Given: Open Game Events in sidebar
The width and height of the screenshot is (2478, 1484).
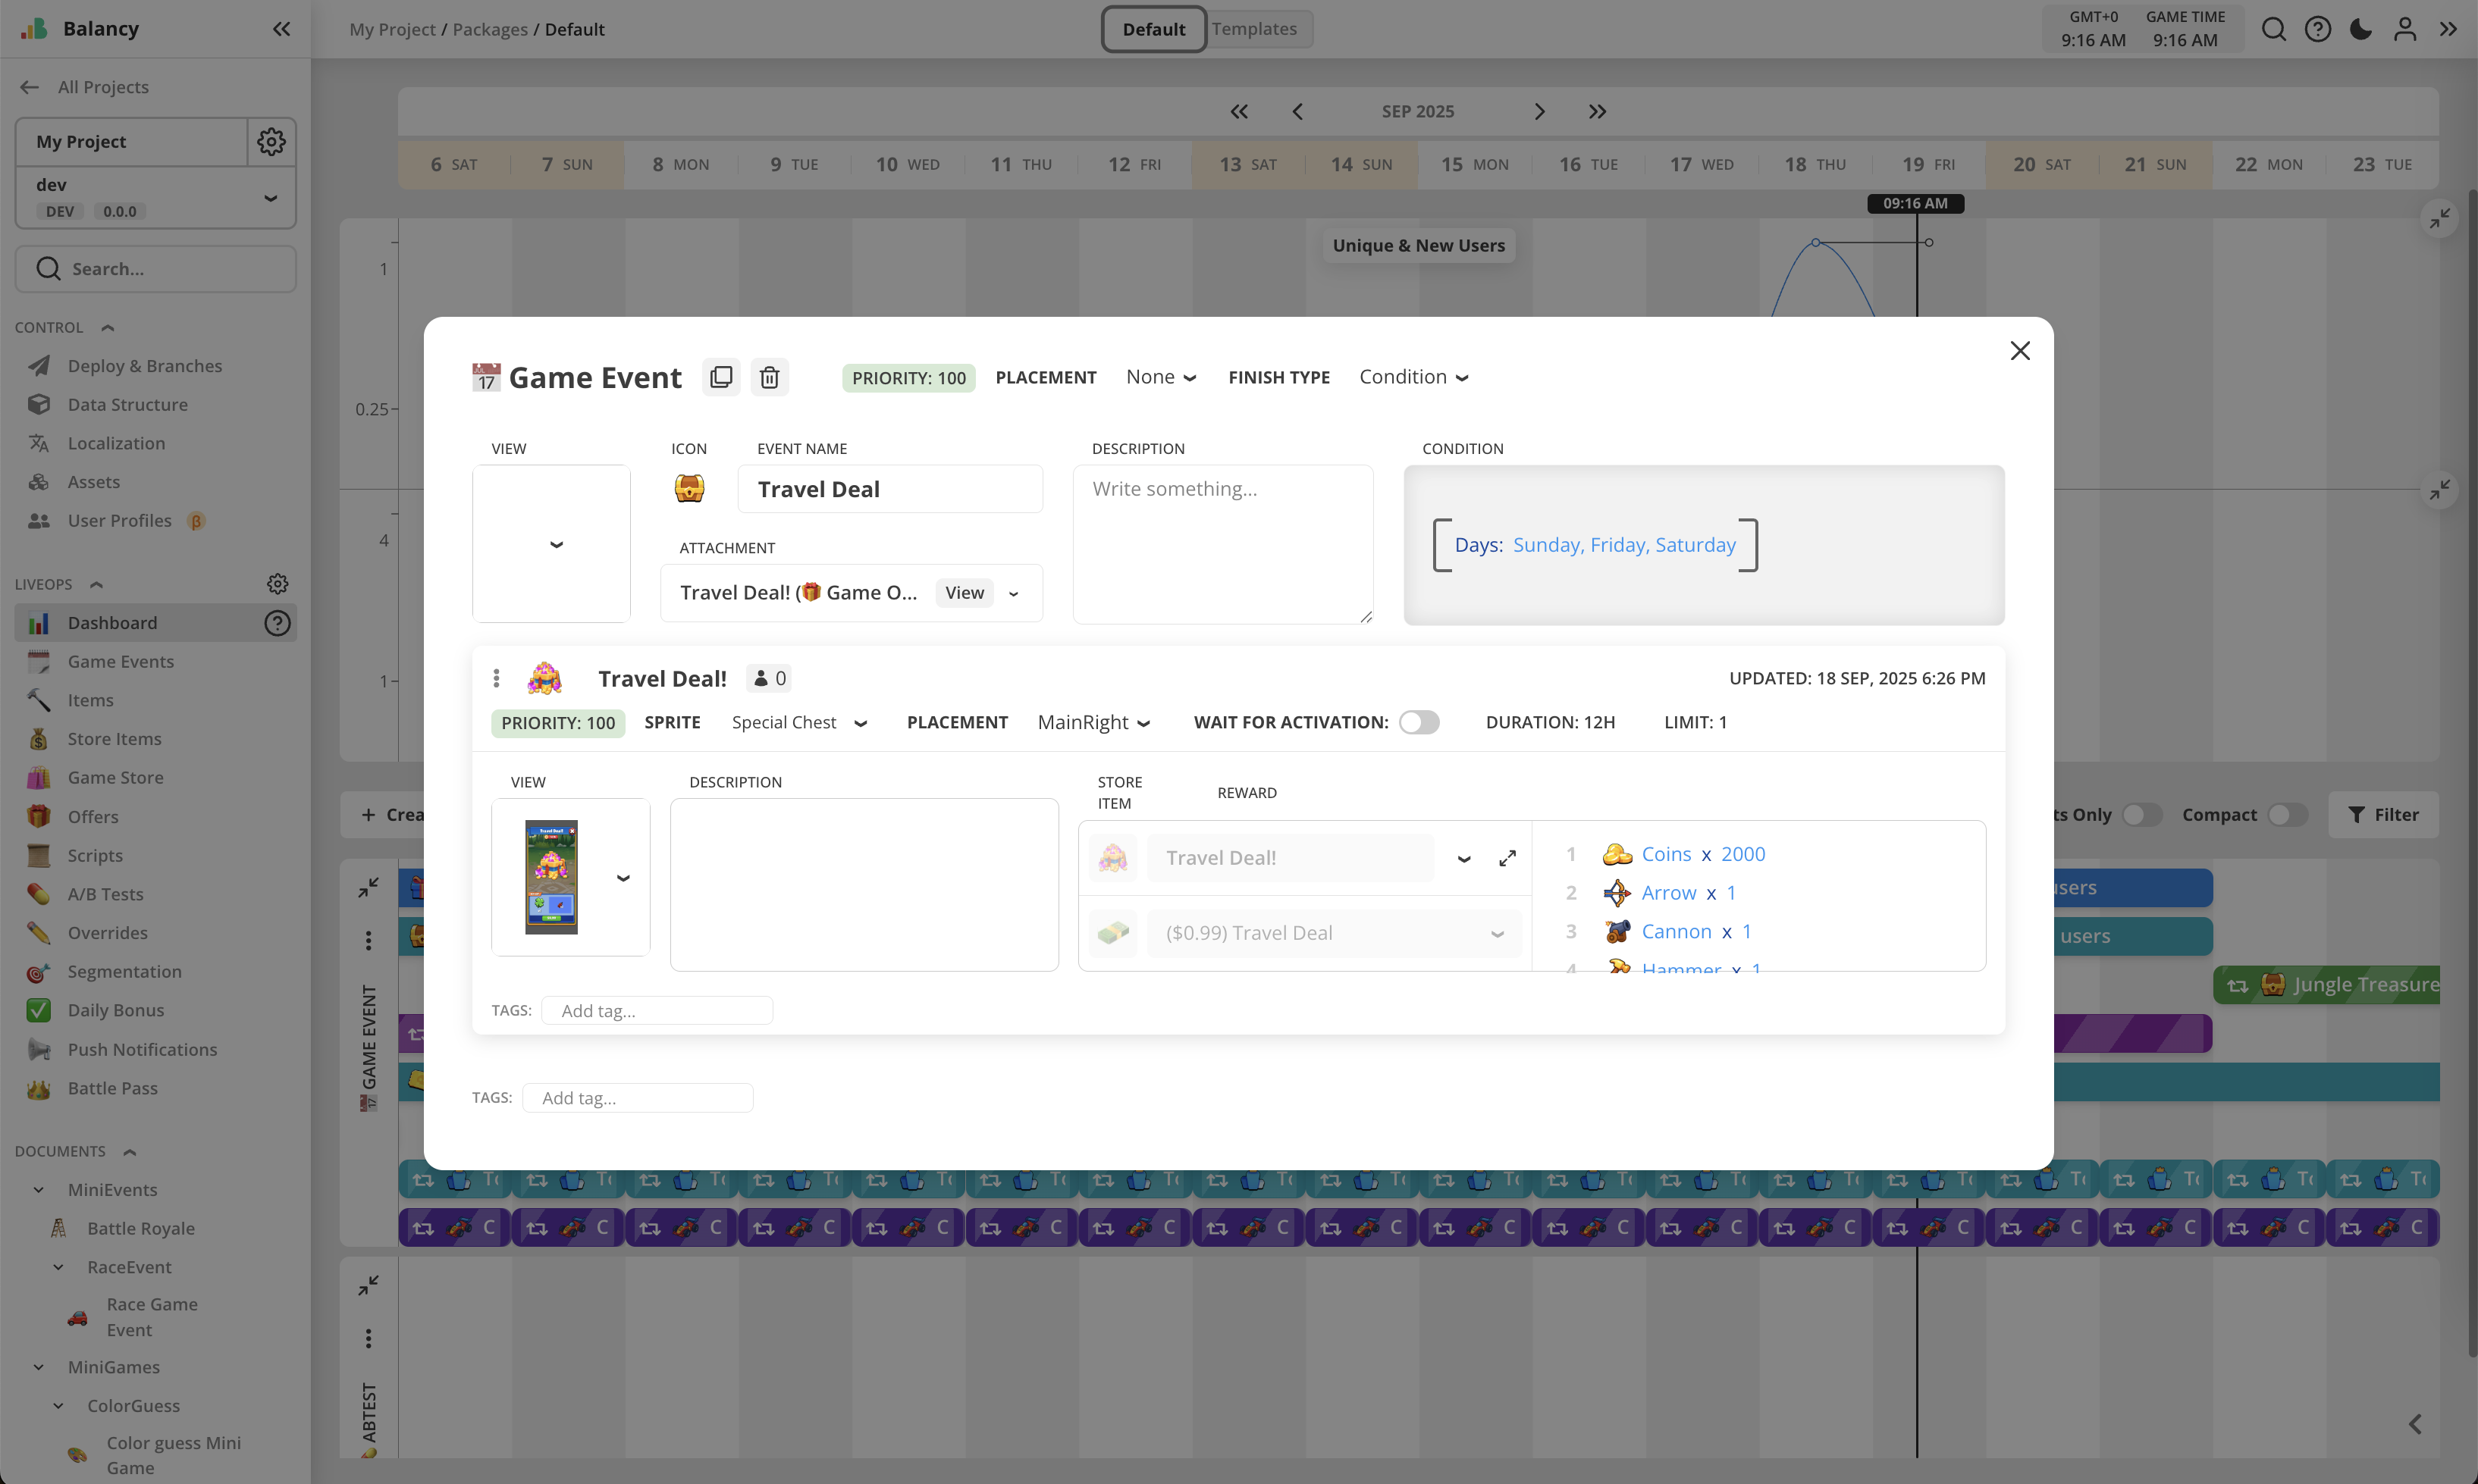Looking at the screenshot, I should coord(120,661).
